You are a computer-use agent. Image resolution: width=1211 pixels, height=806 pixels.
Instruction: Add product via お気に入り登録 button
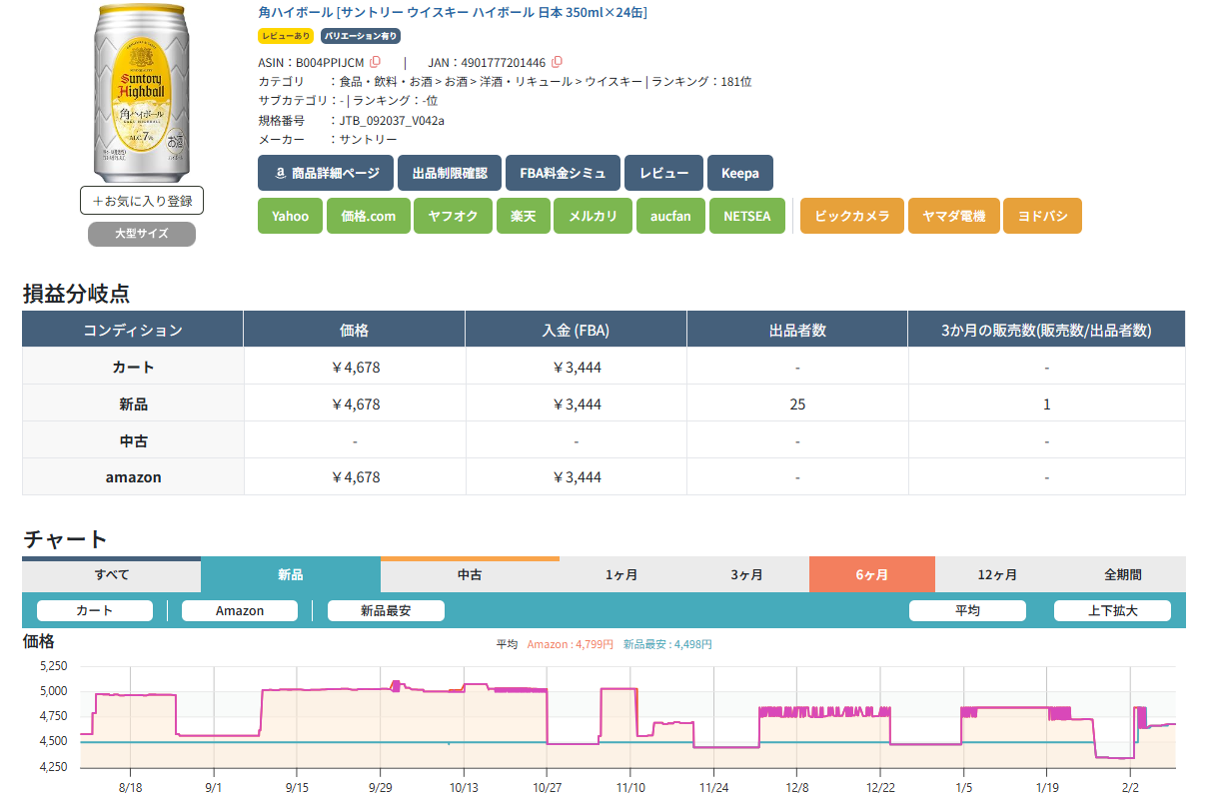(x=142, y=201)
